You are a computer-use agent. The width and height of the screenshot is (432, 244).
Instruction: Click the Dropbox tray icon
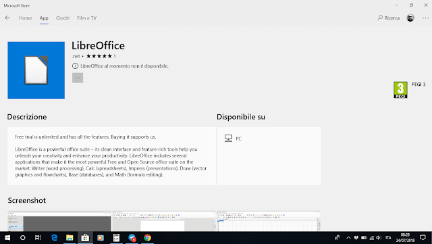pyautogui.click(x=356, y=238)
